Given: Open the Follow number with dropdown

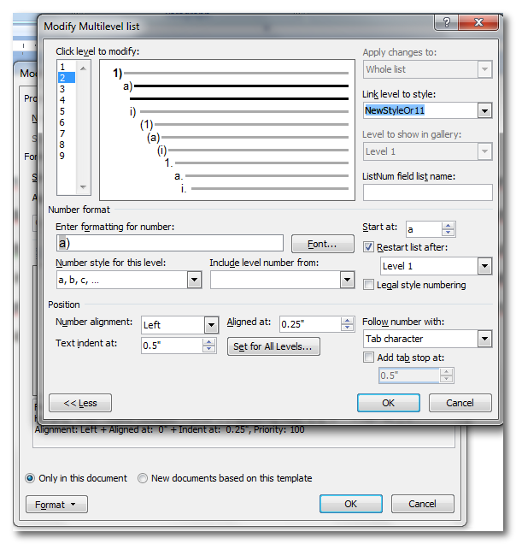Looking at the screenshot, I should [x=484, y=340].
